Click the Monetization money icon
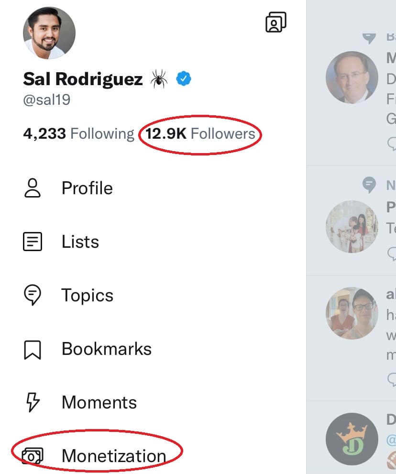396x474 pixels. (x=33, y=456)
